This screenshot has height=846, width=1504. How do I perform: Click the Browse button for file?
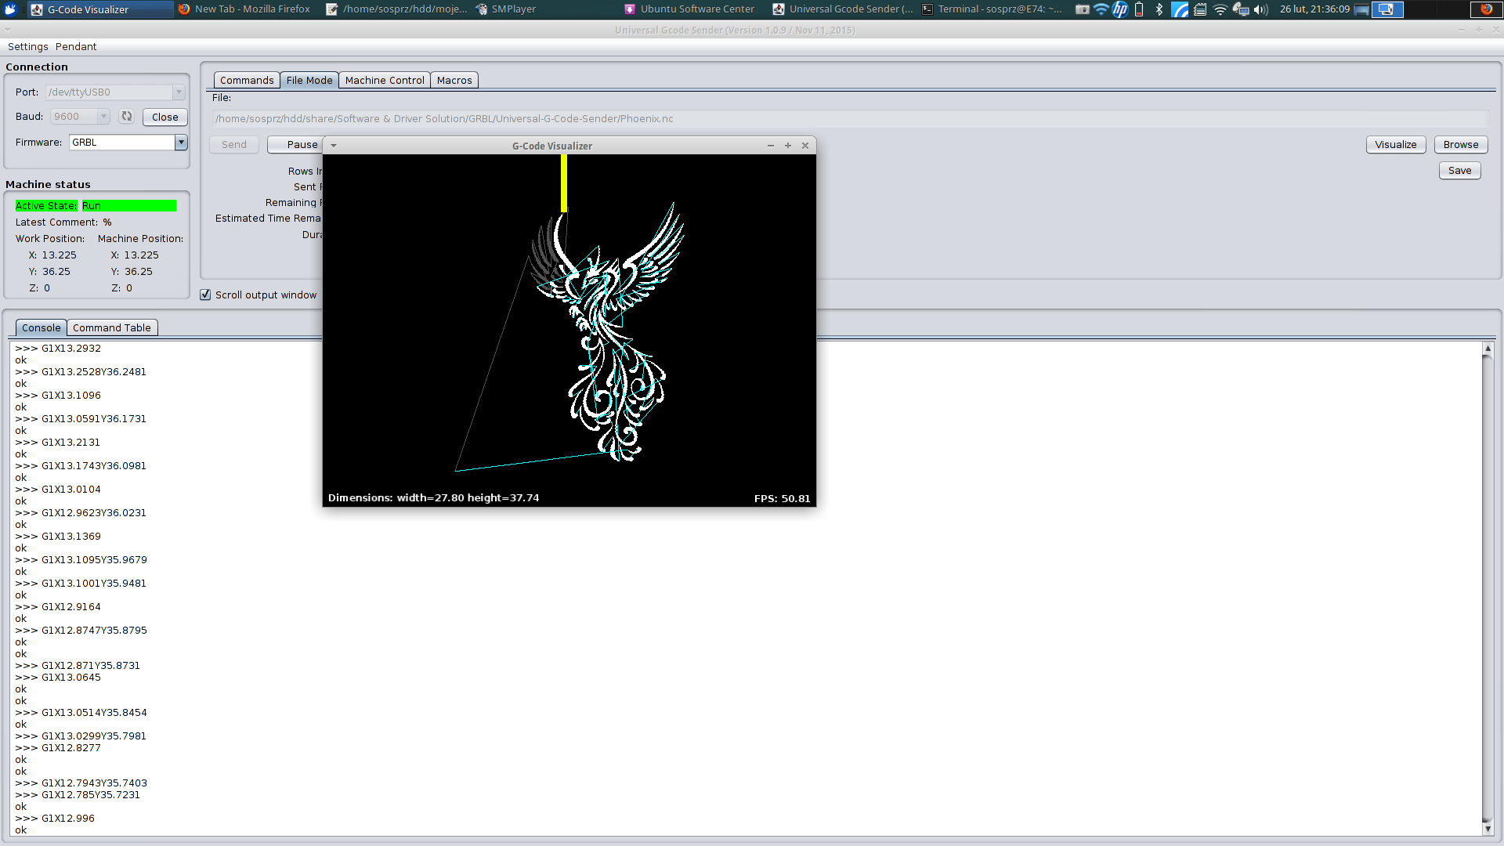click(x=1461, y=143)
